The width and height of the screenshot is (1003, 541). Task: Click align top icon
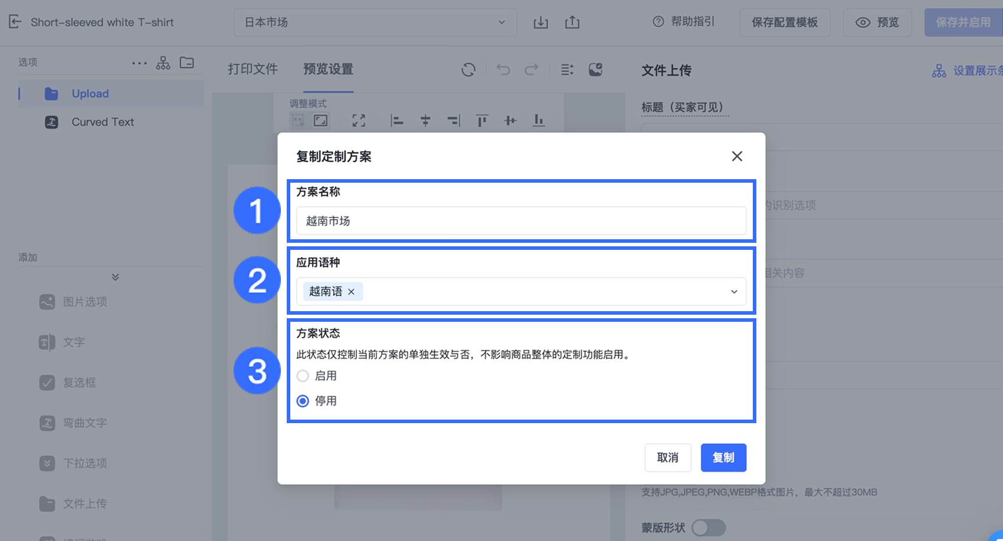482,121
